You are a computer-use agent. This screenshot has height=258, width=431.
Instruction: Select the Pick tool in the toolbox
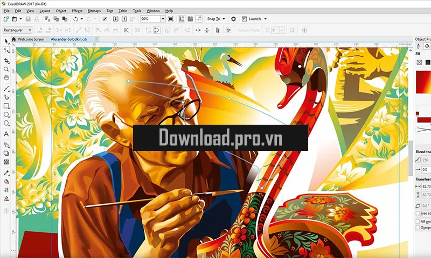coord(6,41)
